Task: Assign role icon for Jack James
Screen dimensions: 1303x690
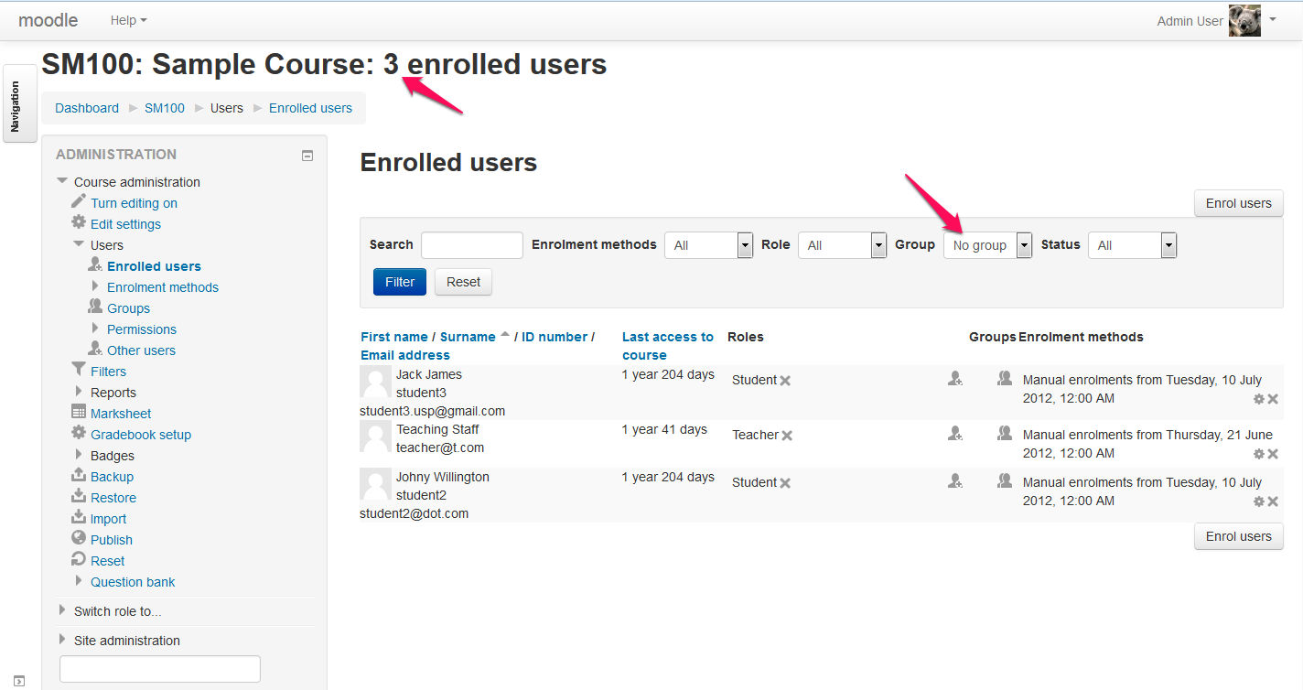Action: click(x=955, y=378)
